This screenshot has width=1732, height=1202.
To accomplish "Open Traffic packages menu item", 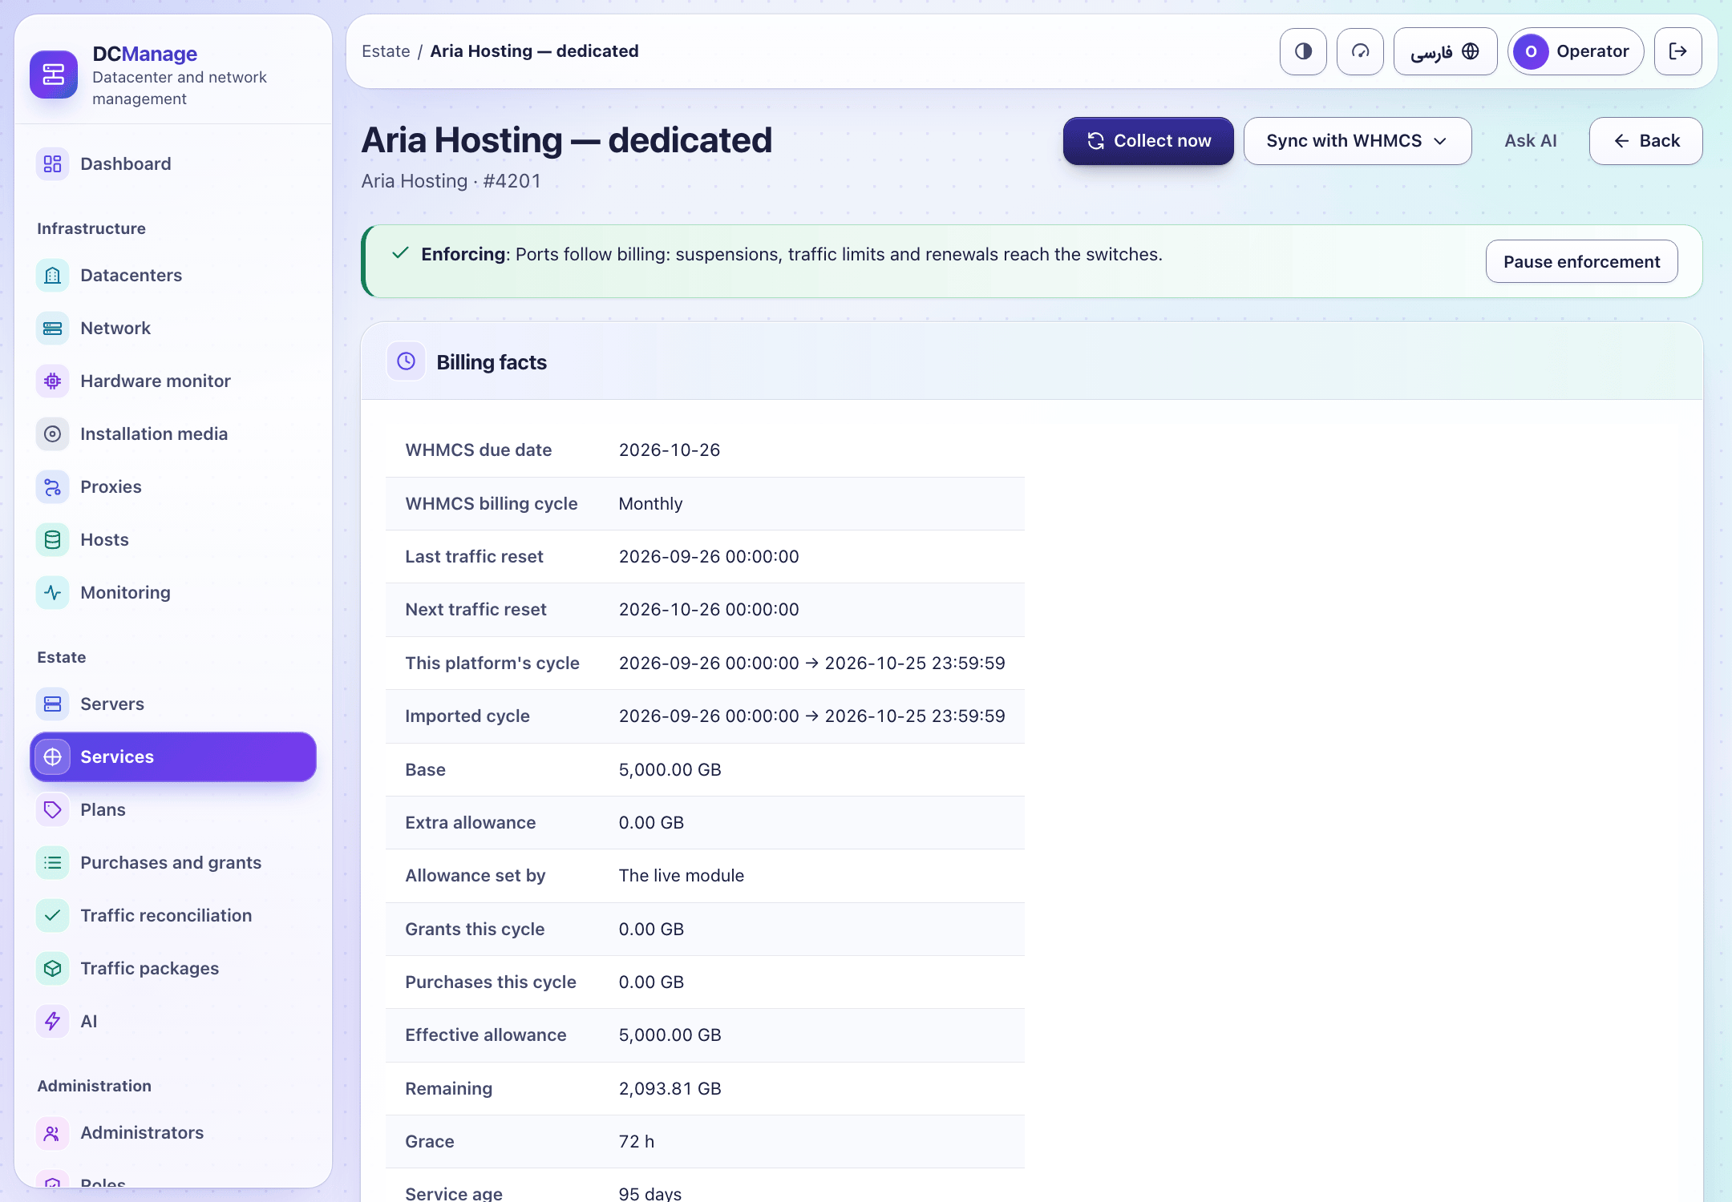I will [x=173, y=968].
